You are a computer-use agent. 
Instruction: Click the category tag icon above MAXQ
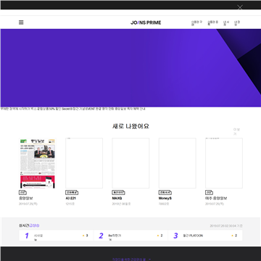118,193
